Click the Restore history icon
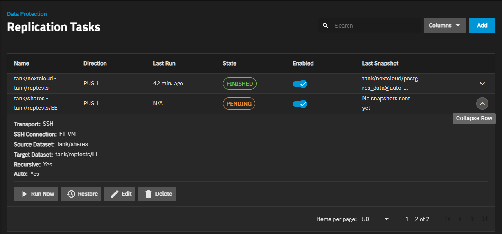Screen dimensions: 502x234 (x=71, y=194)
